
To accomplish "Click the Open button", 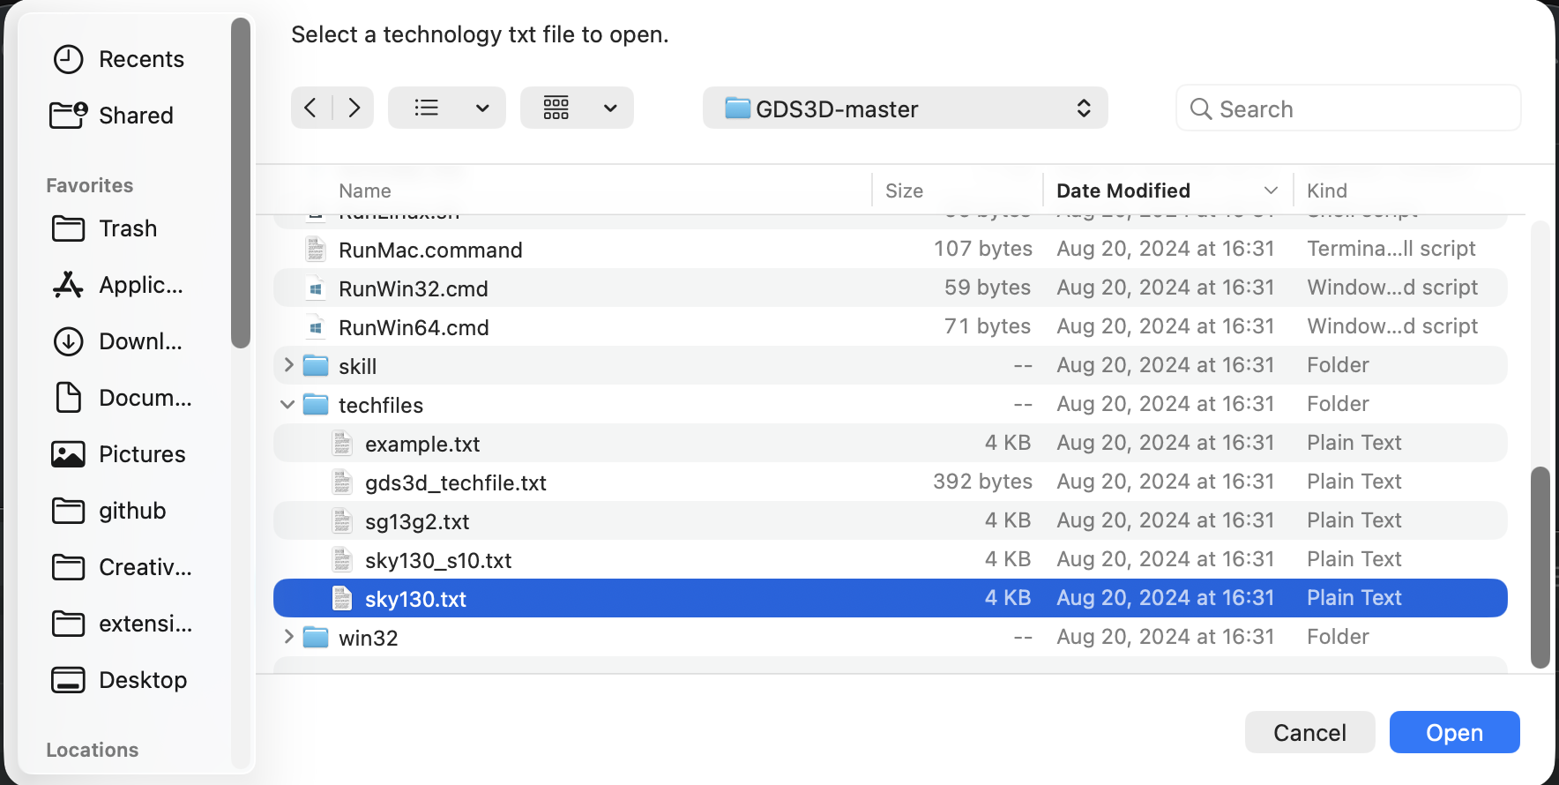I will [1453, 732].
